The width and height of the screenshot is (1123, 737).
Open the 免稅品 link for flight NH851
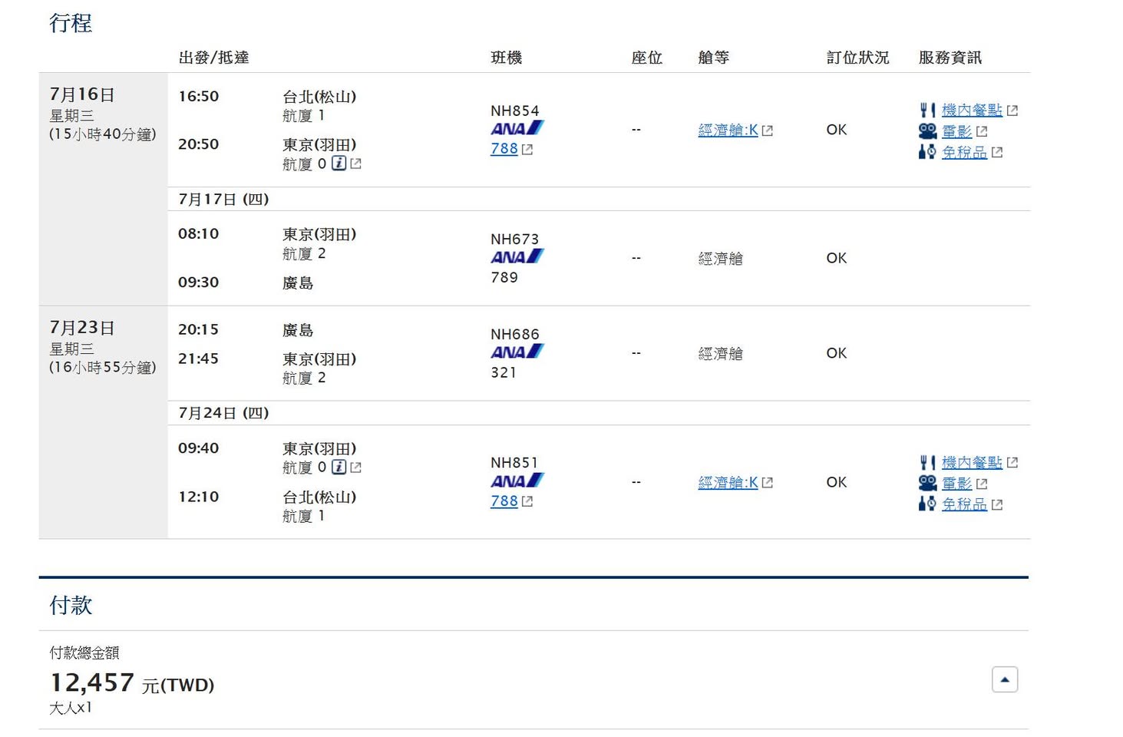coord(964,505)
